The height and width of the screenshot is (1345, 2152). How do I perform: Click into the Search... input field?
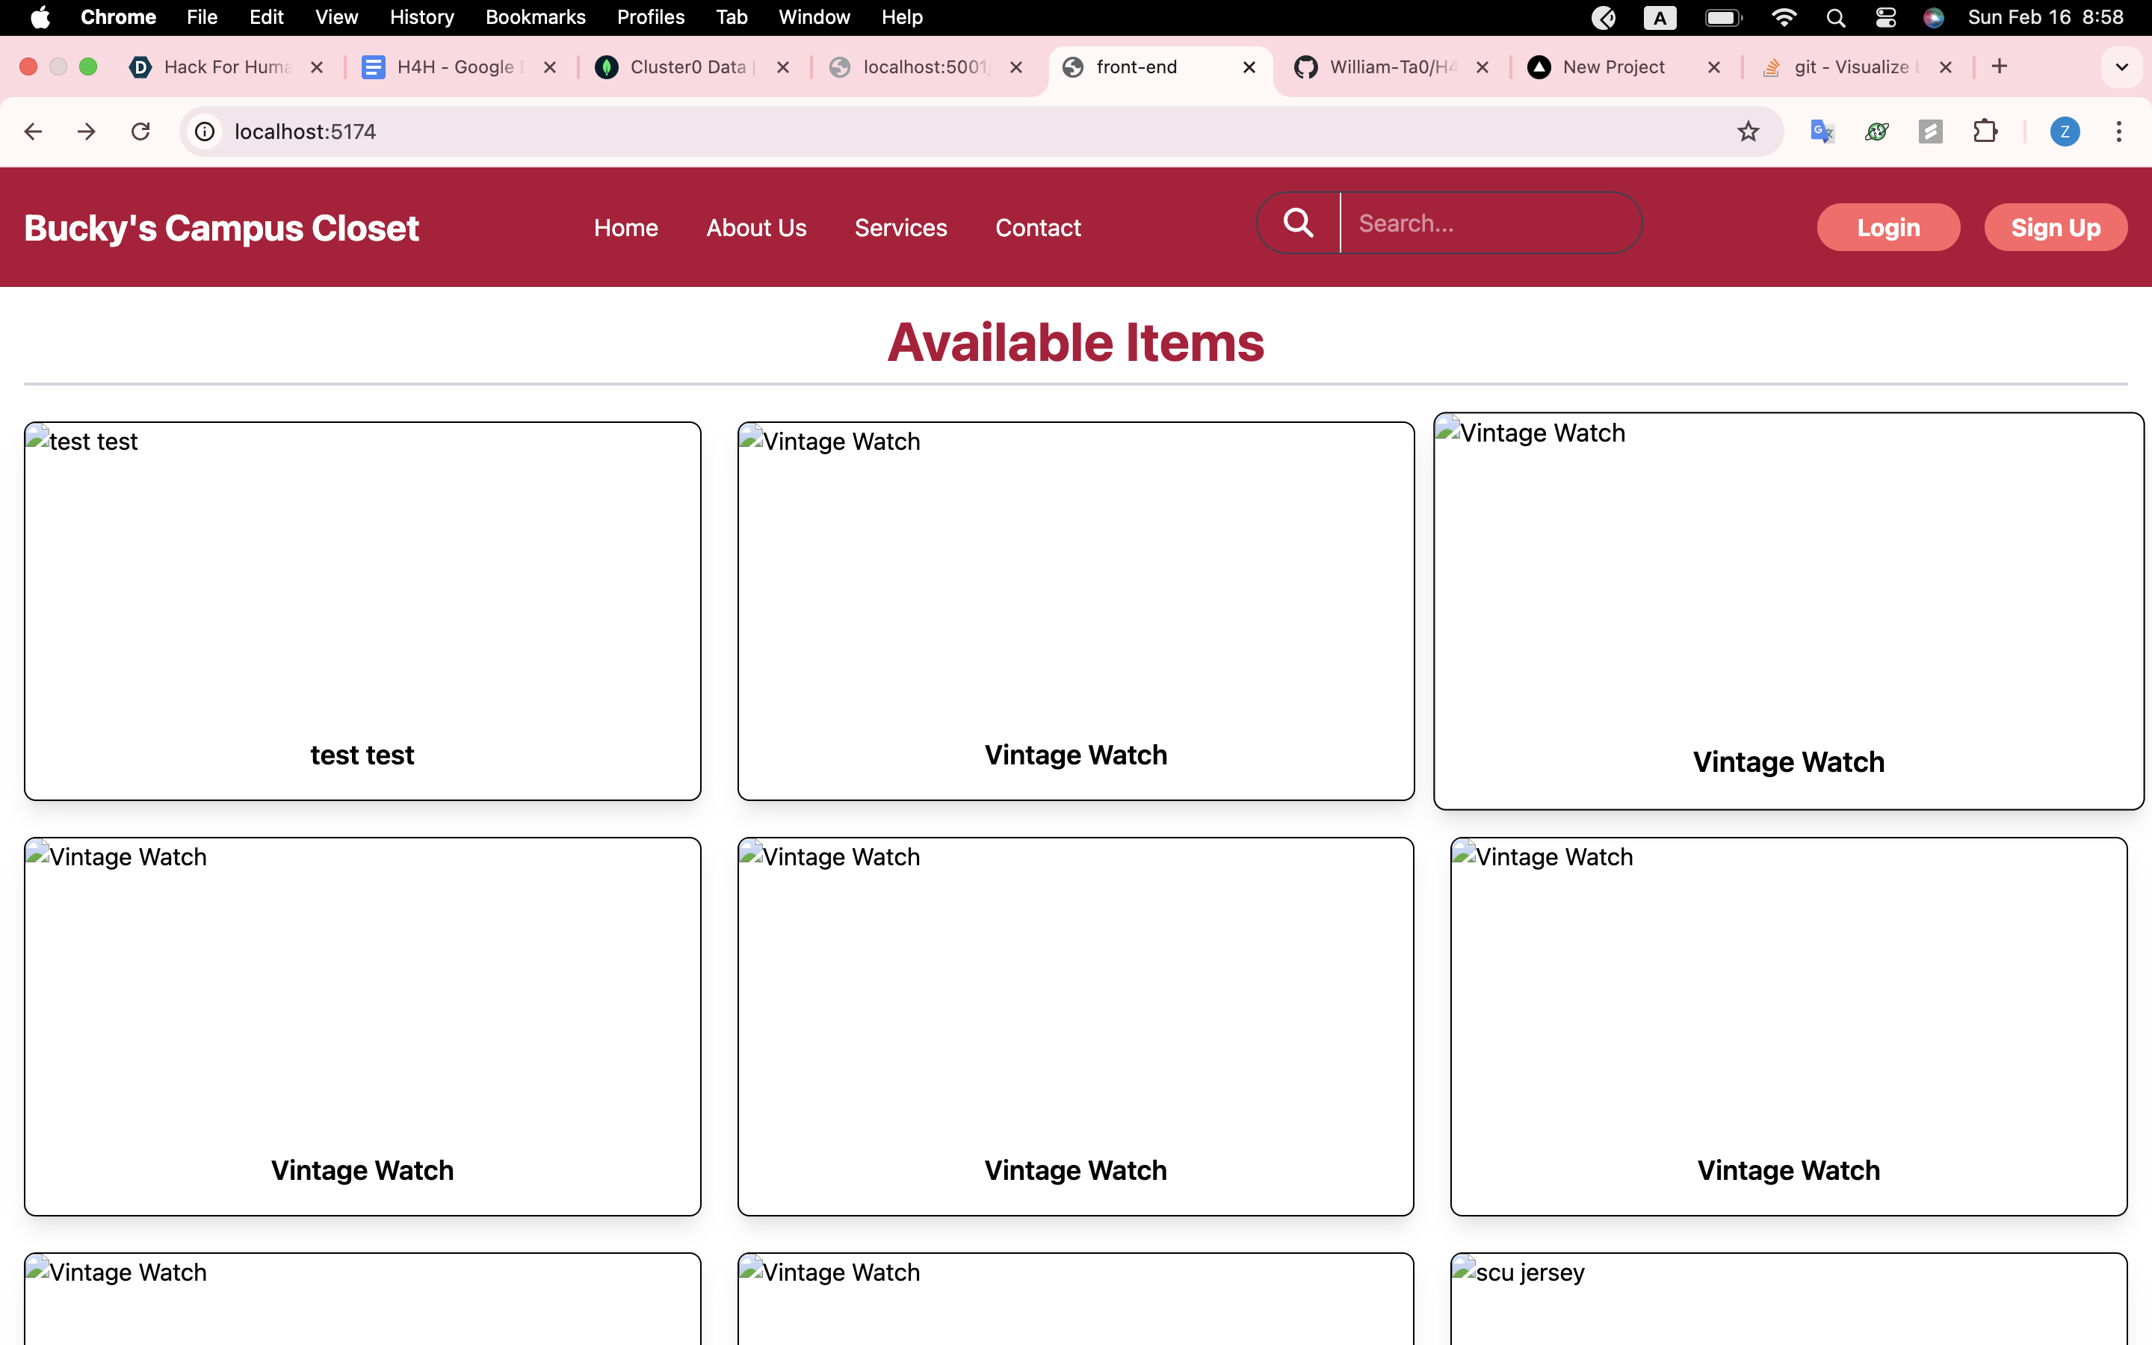(1489, 223)
